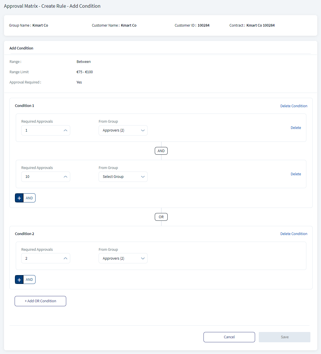Delete Condition 2 via its link
This screenshot has height=354, width=321.
pos(294,234)
